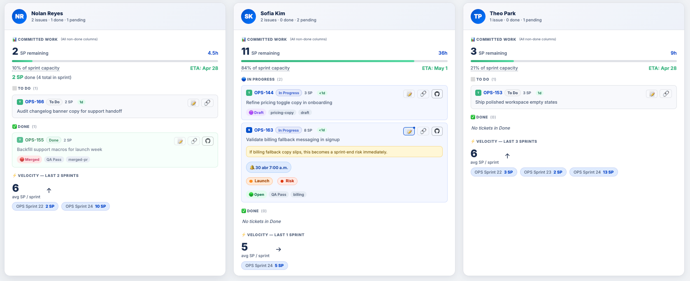690x281 pixels.
Task: Click the Merged tag on OPS-155
Action: pyautogui.click(x=30, y=160)
